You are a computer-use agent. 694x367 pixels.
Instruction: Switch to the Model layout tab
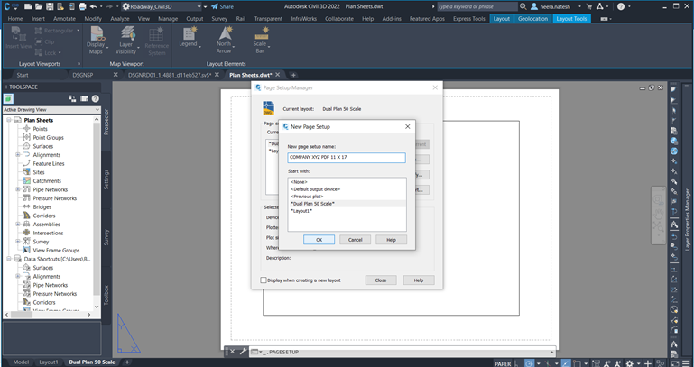coord(21,362)
